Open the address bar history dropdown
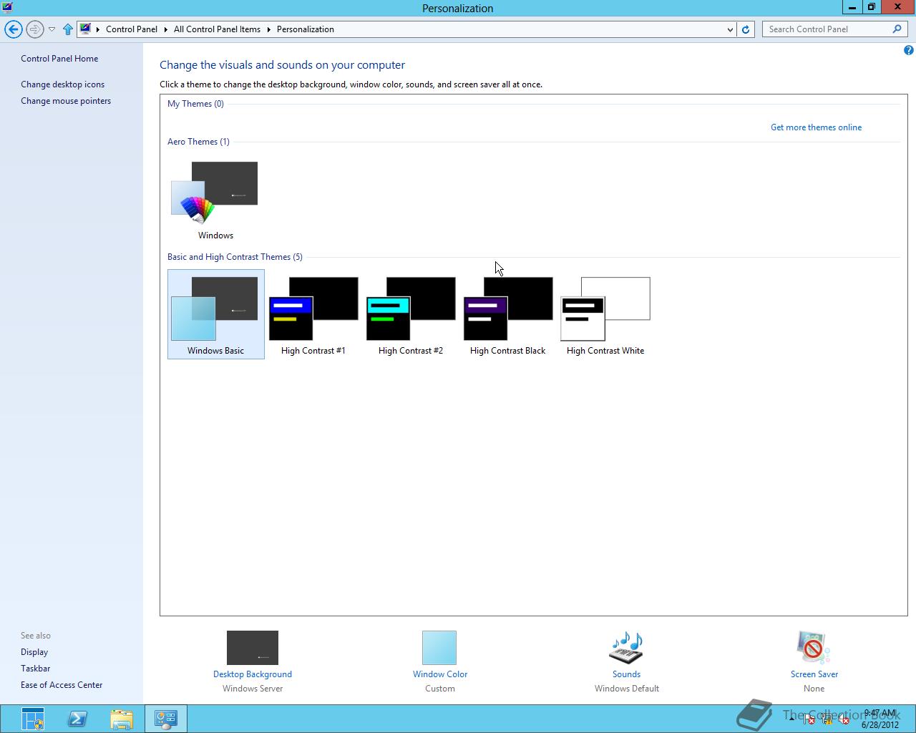 pos(730,29)
